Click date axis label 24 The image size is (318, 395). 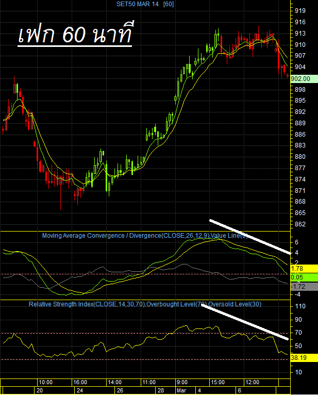80,390
